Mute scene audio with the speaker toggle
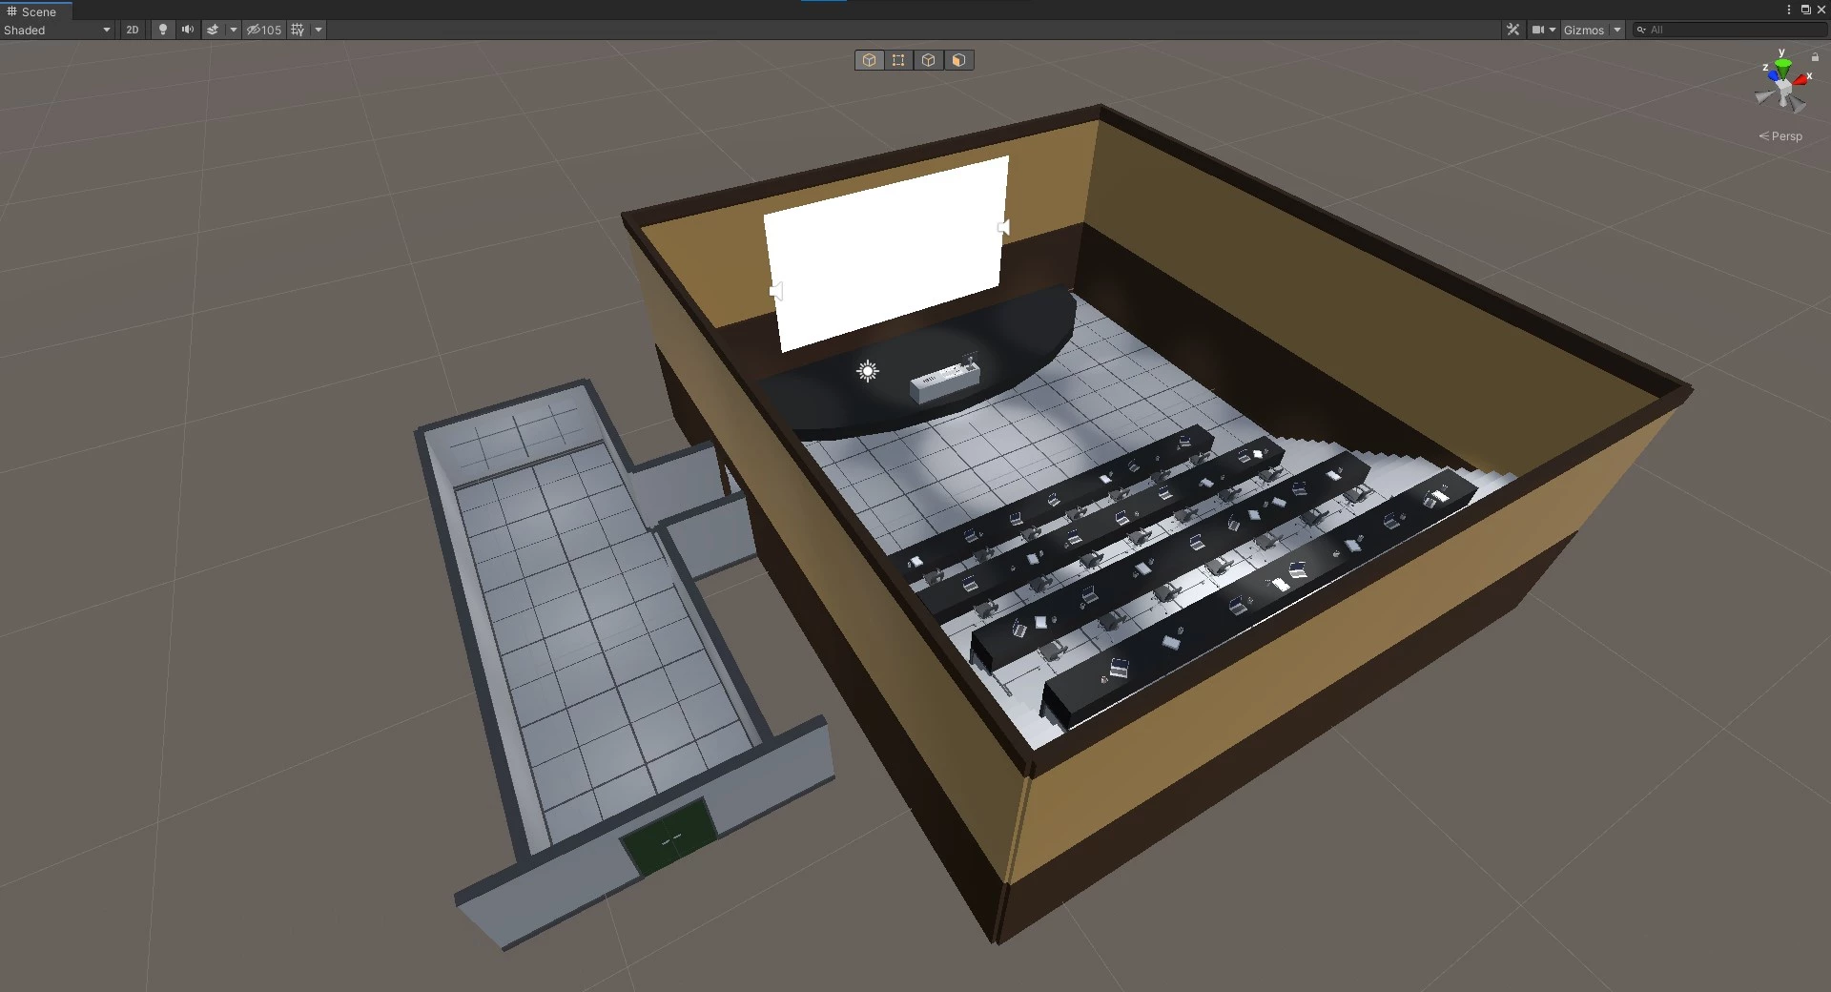 tap(187, 30)
